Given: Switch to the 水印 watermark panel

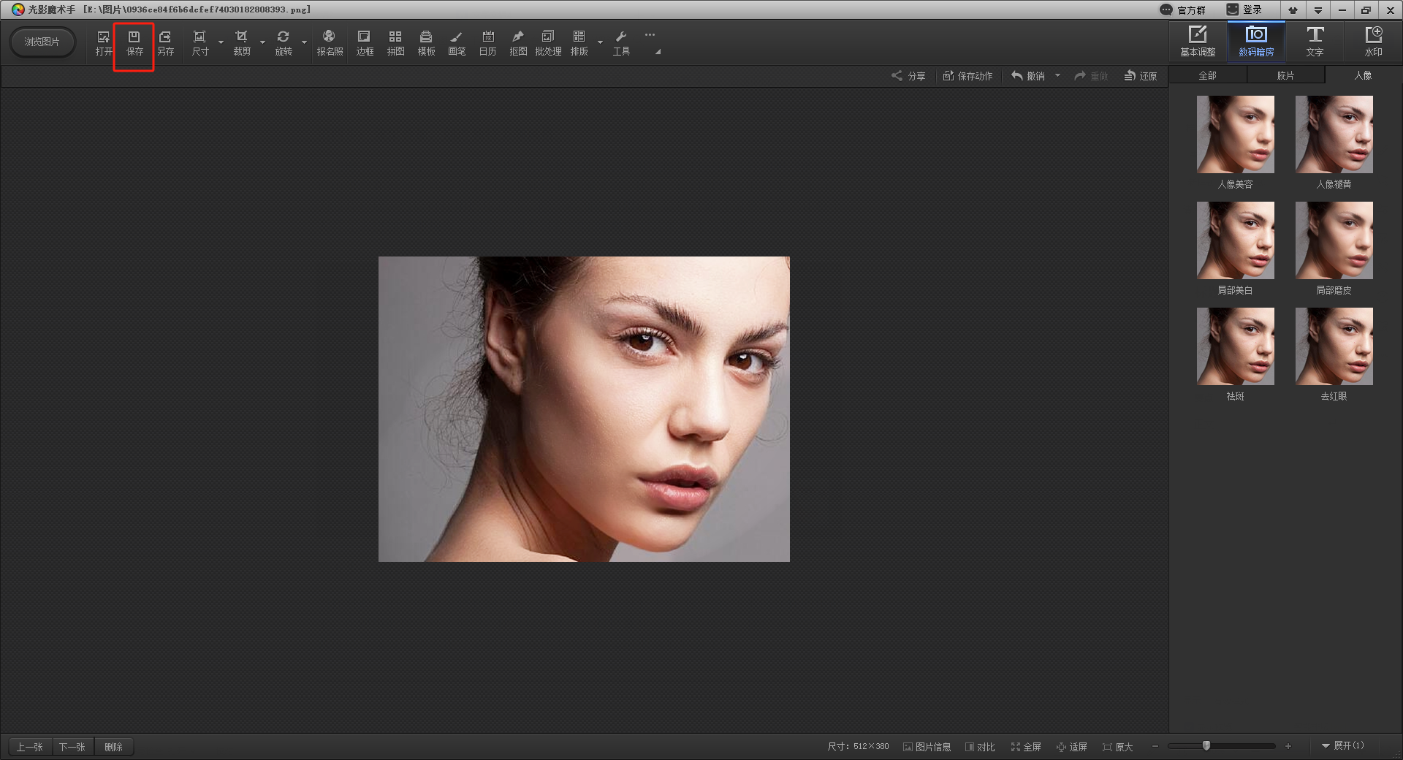Looking at the screenshot, I should pyautogui.click(x=1373, y=42).
